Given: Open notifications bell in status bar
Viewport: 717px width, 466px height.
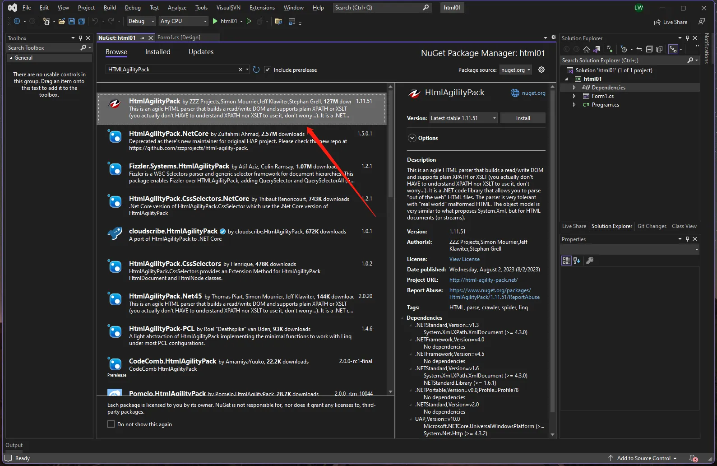Looking at the screenshot, I should pos(693,458).
